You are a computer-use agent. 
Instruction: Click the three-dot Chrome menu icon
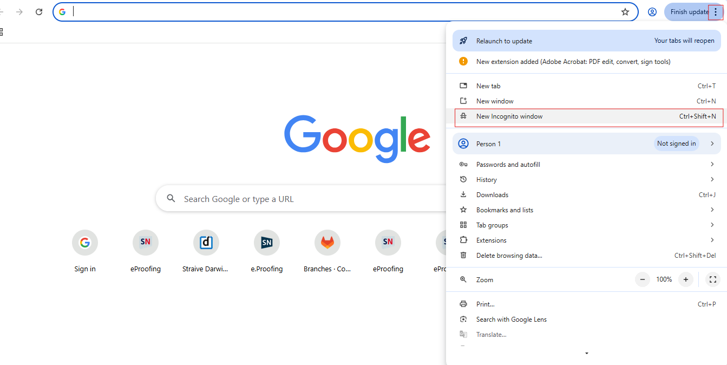click(716, 12)
